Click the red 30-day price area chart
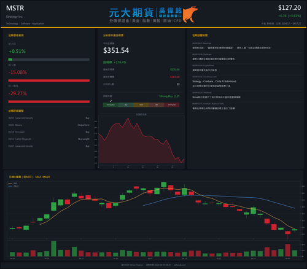Screen dimensions: 307x269 click(141, 141)
